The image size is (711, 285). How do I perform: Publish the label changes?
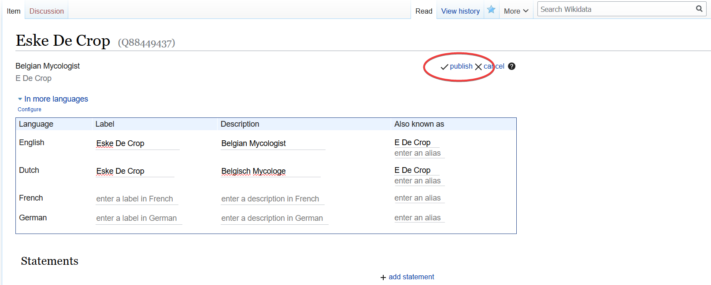click(x=461, y=66)
